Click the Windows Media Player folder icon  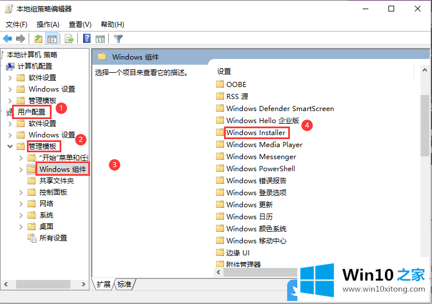(x=220, y=144)
